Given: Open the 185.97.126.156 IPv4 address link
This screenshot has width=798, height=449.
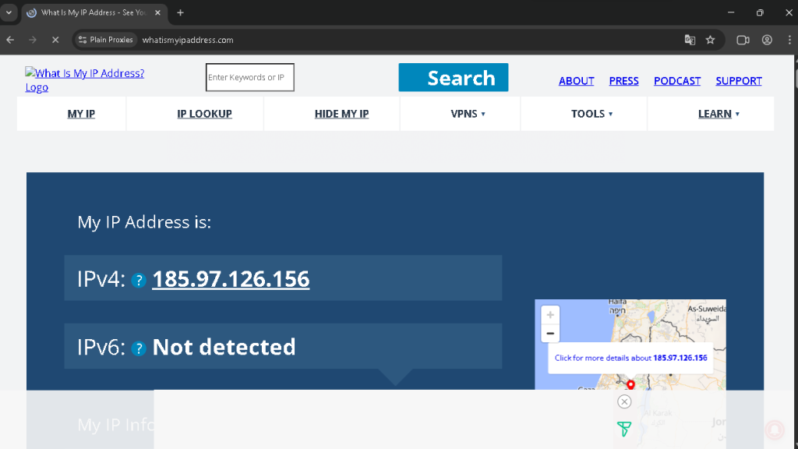Looking at the screenshot, I should (231, 279).
